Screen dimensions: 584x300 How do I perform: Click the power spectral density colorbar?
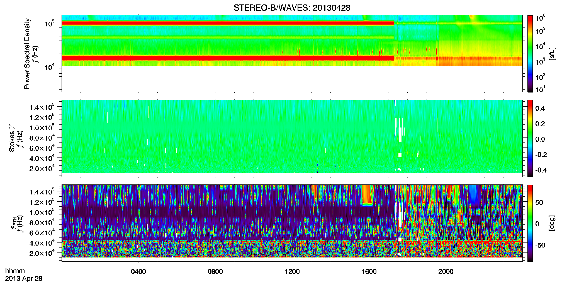(530, 54)
